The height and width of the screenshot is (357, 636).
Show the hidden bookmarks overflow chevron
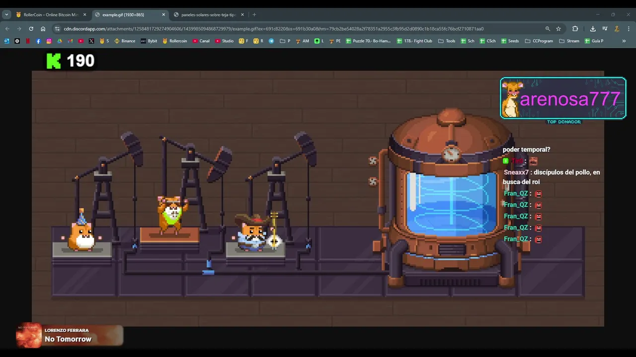click(624, 41)
